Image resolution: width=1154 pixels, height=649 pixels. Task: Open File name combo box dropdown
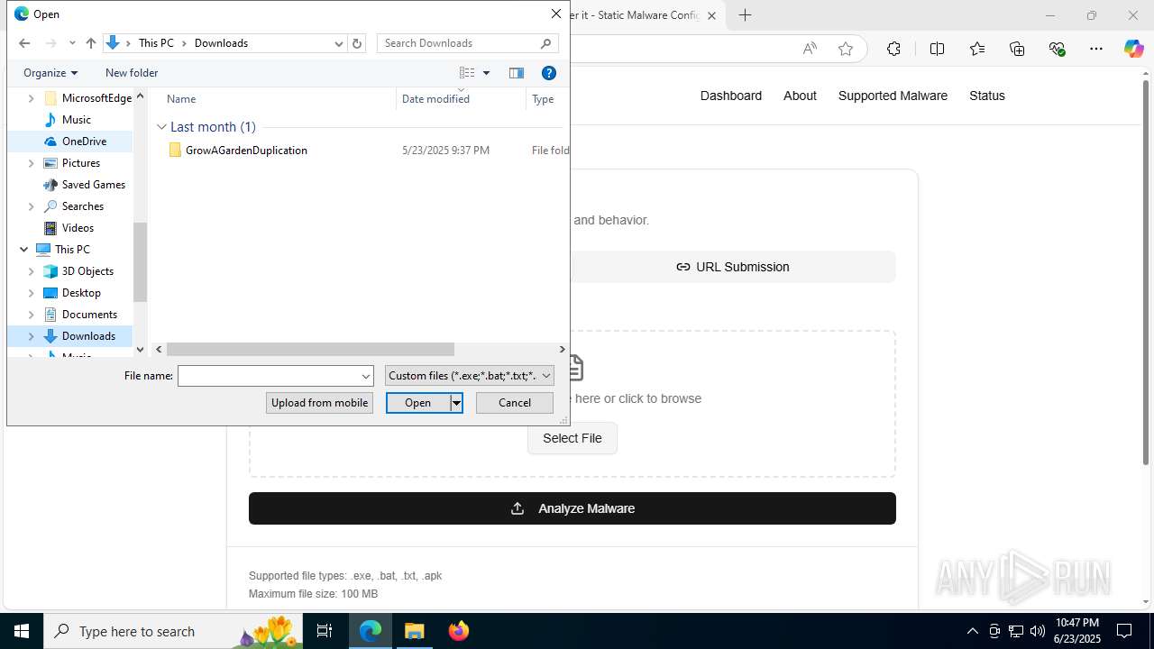coord(366,376)
